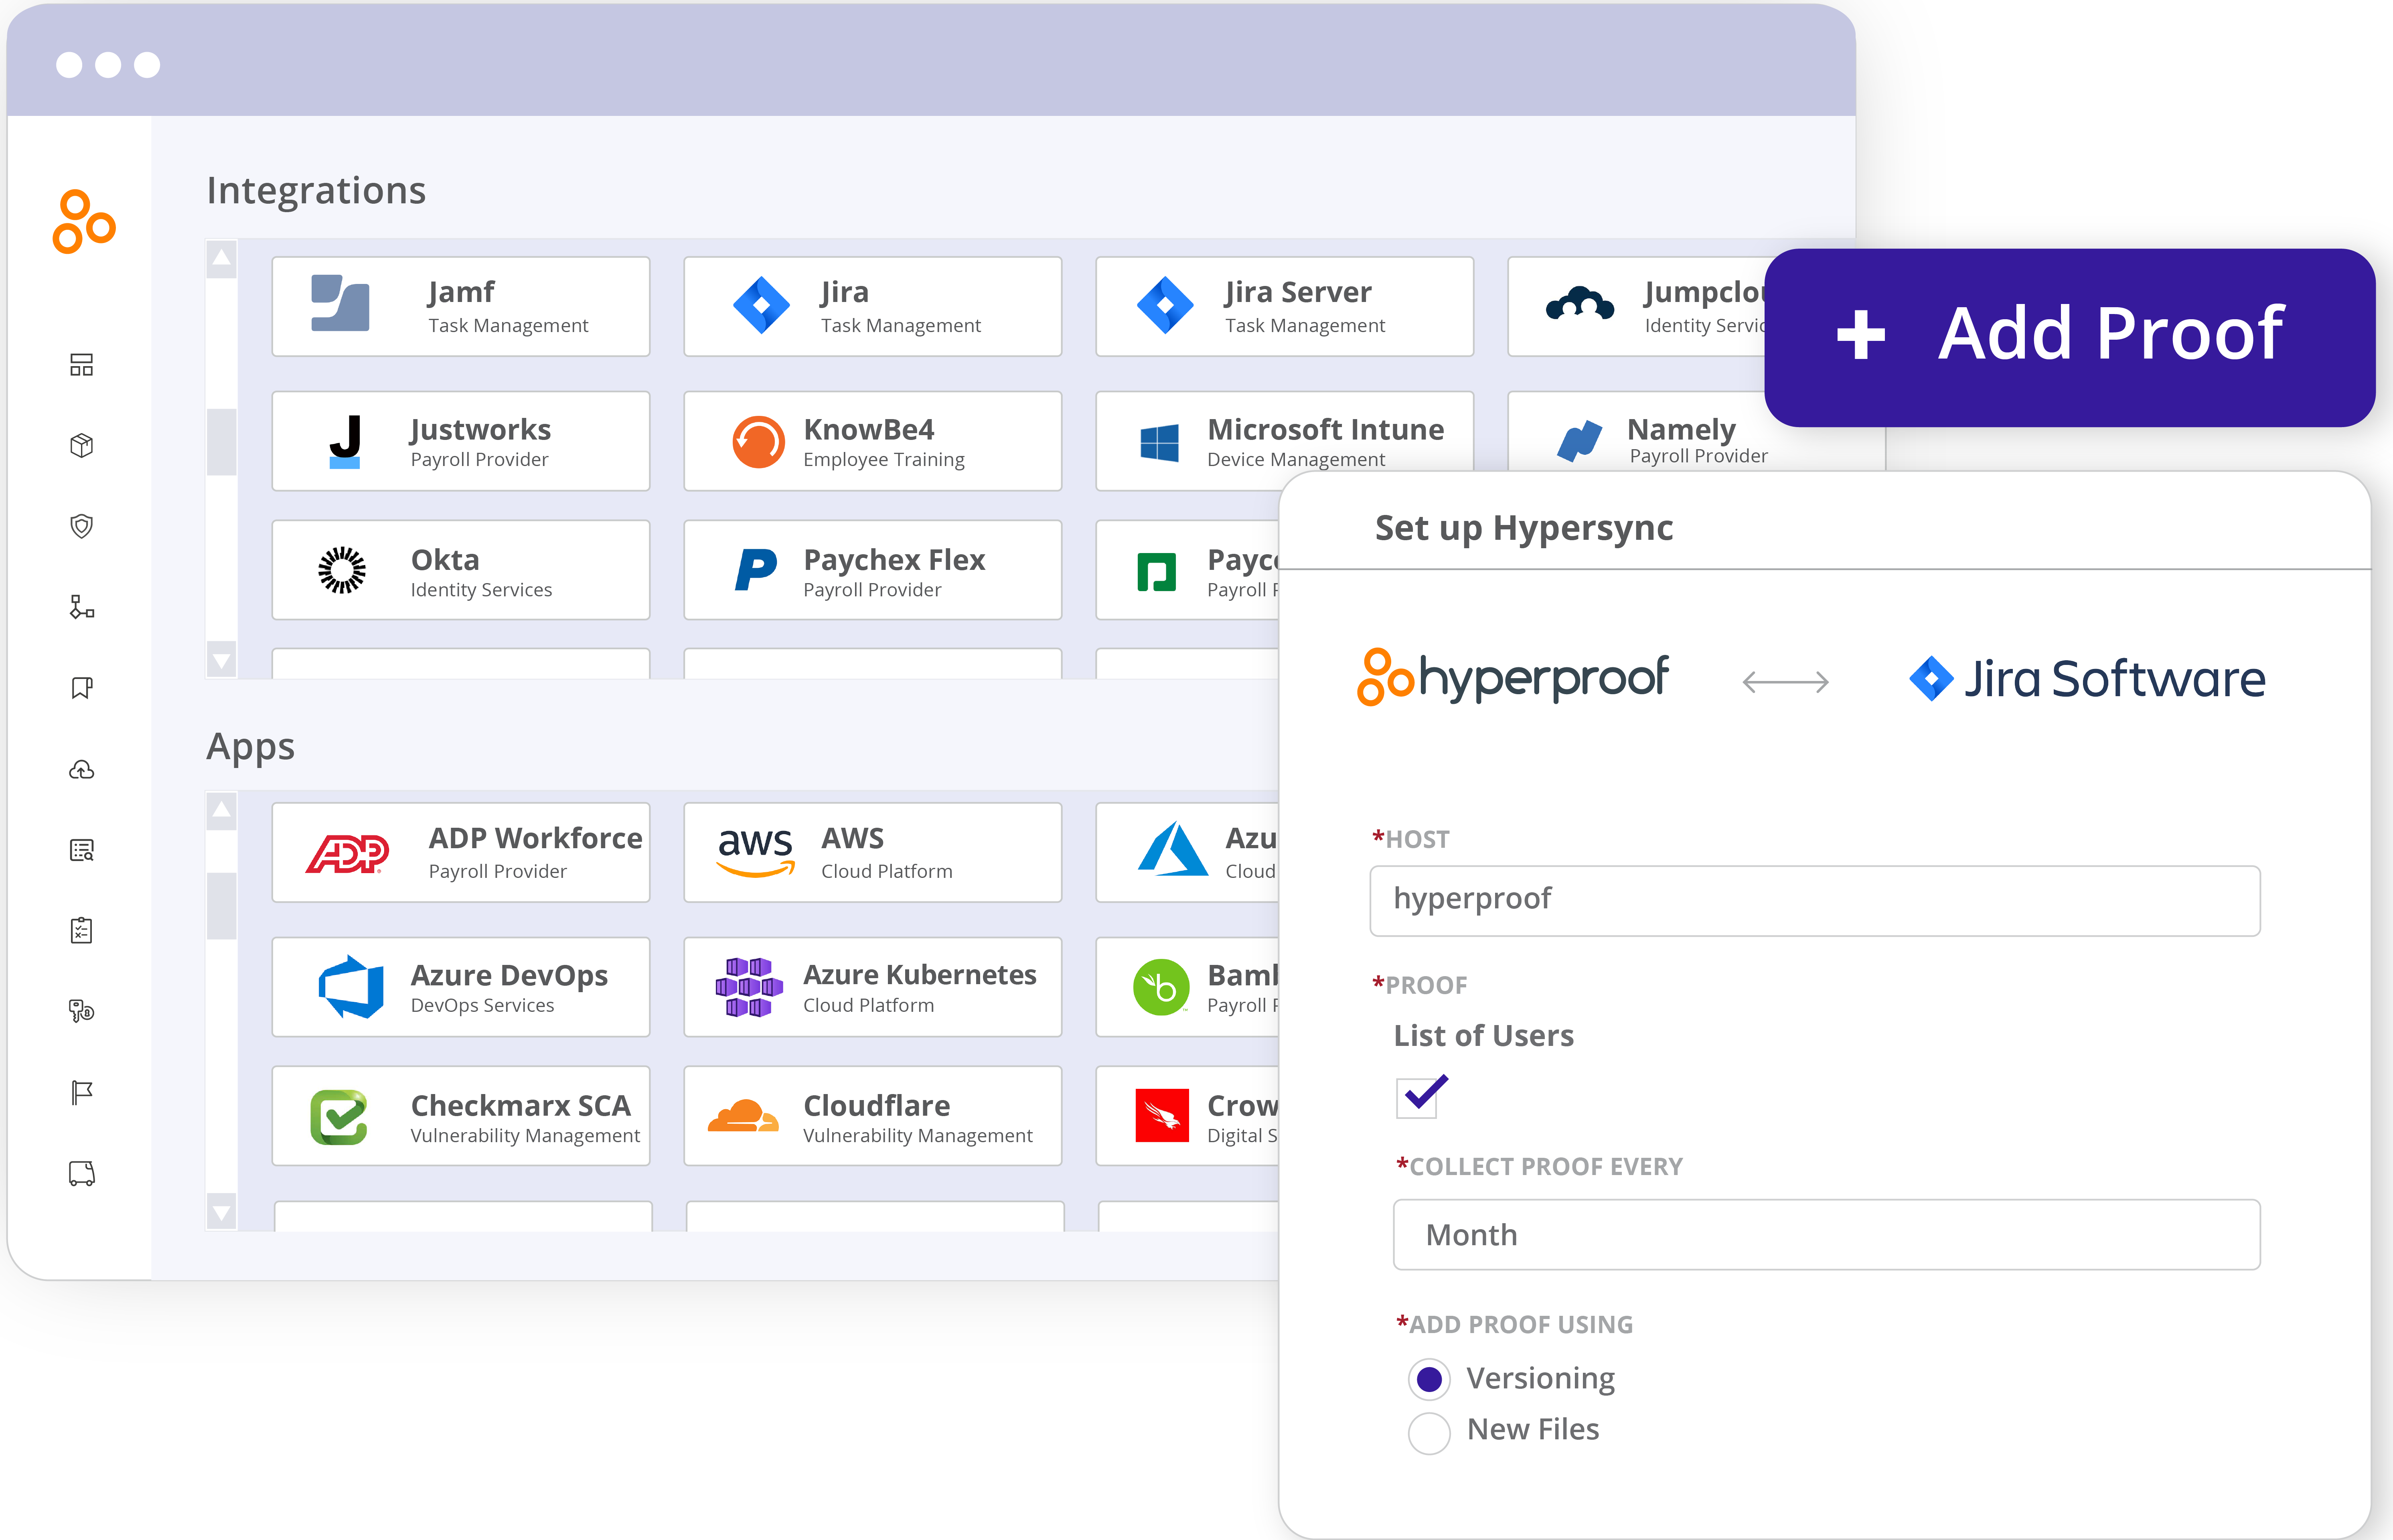Click the Jira diamond logo icon
The height and width of the screenshot is (1540, 2393).
(761, 305)
